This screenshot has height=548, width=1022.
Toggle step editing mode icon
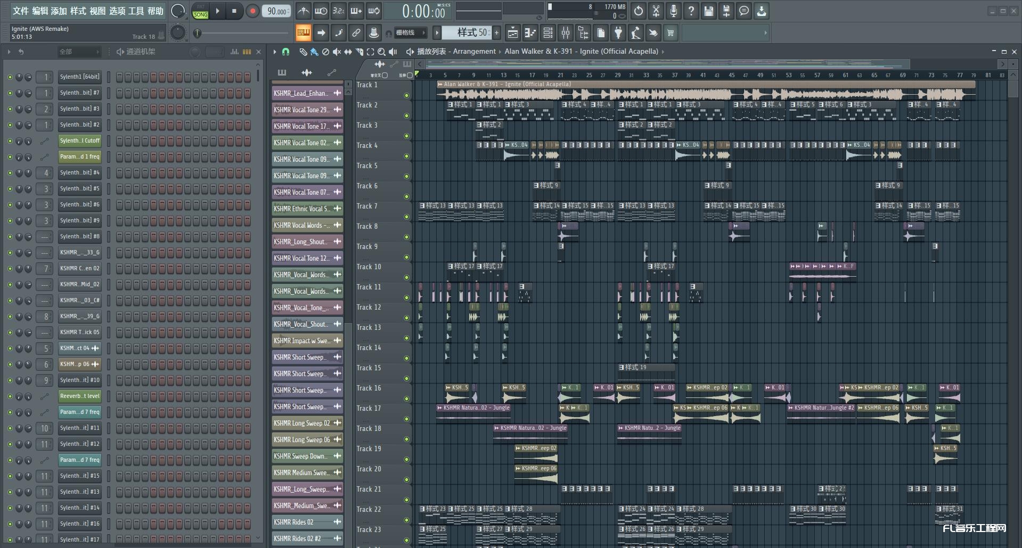click(338, 33)
